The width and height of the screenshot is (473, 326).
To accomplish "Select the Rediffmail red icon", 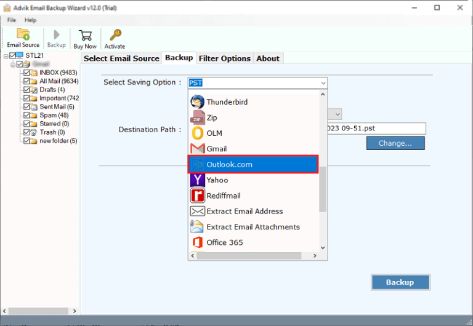I will tap(197, 196).
